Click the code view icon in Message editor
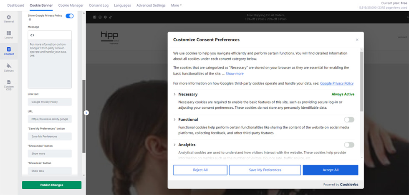This screenshot has height=195, width=409. click(33, 35)
